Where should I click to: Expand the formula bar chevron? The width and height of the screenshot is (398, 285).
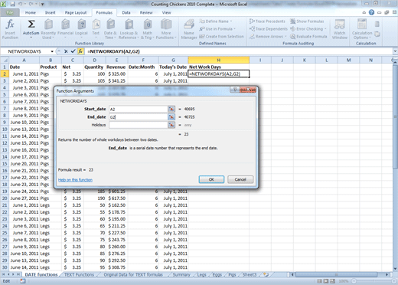pos(395,51)
